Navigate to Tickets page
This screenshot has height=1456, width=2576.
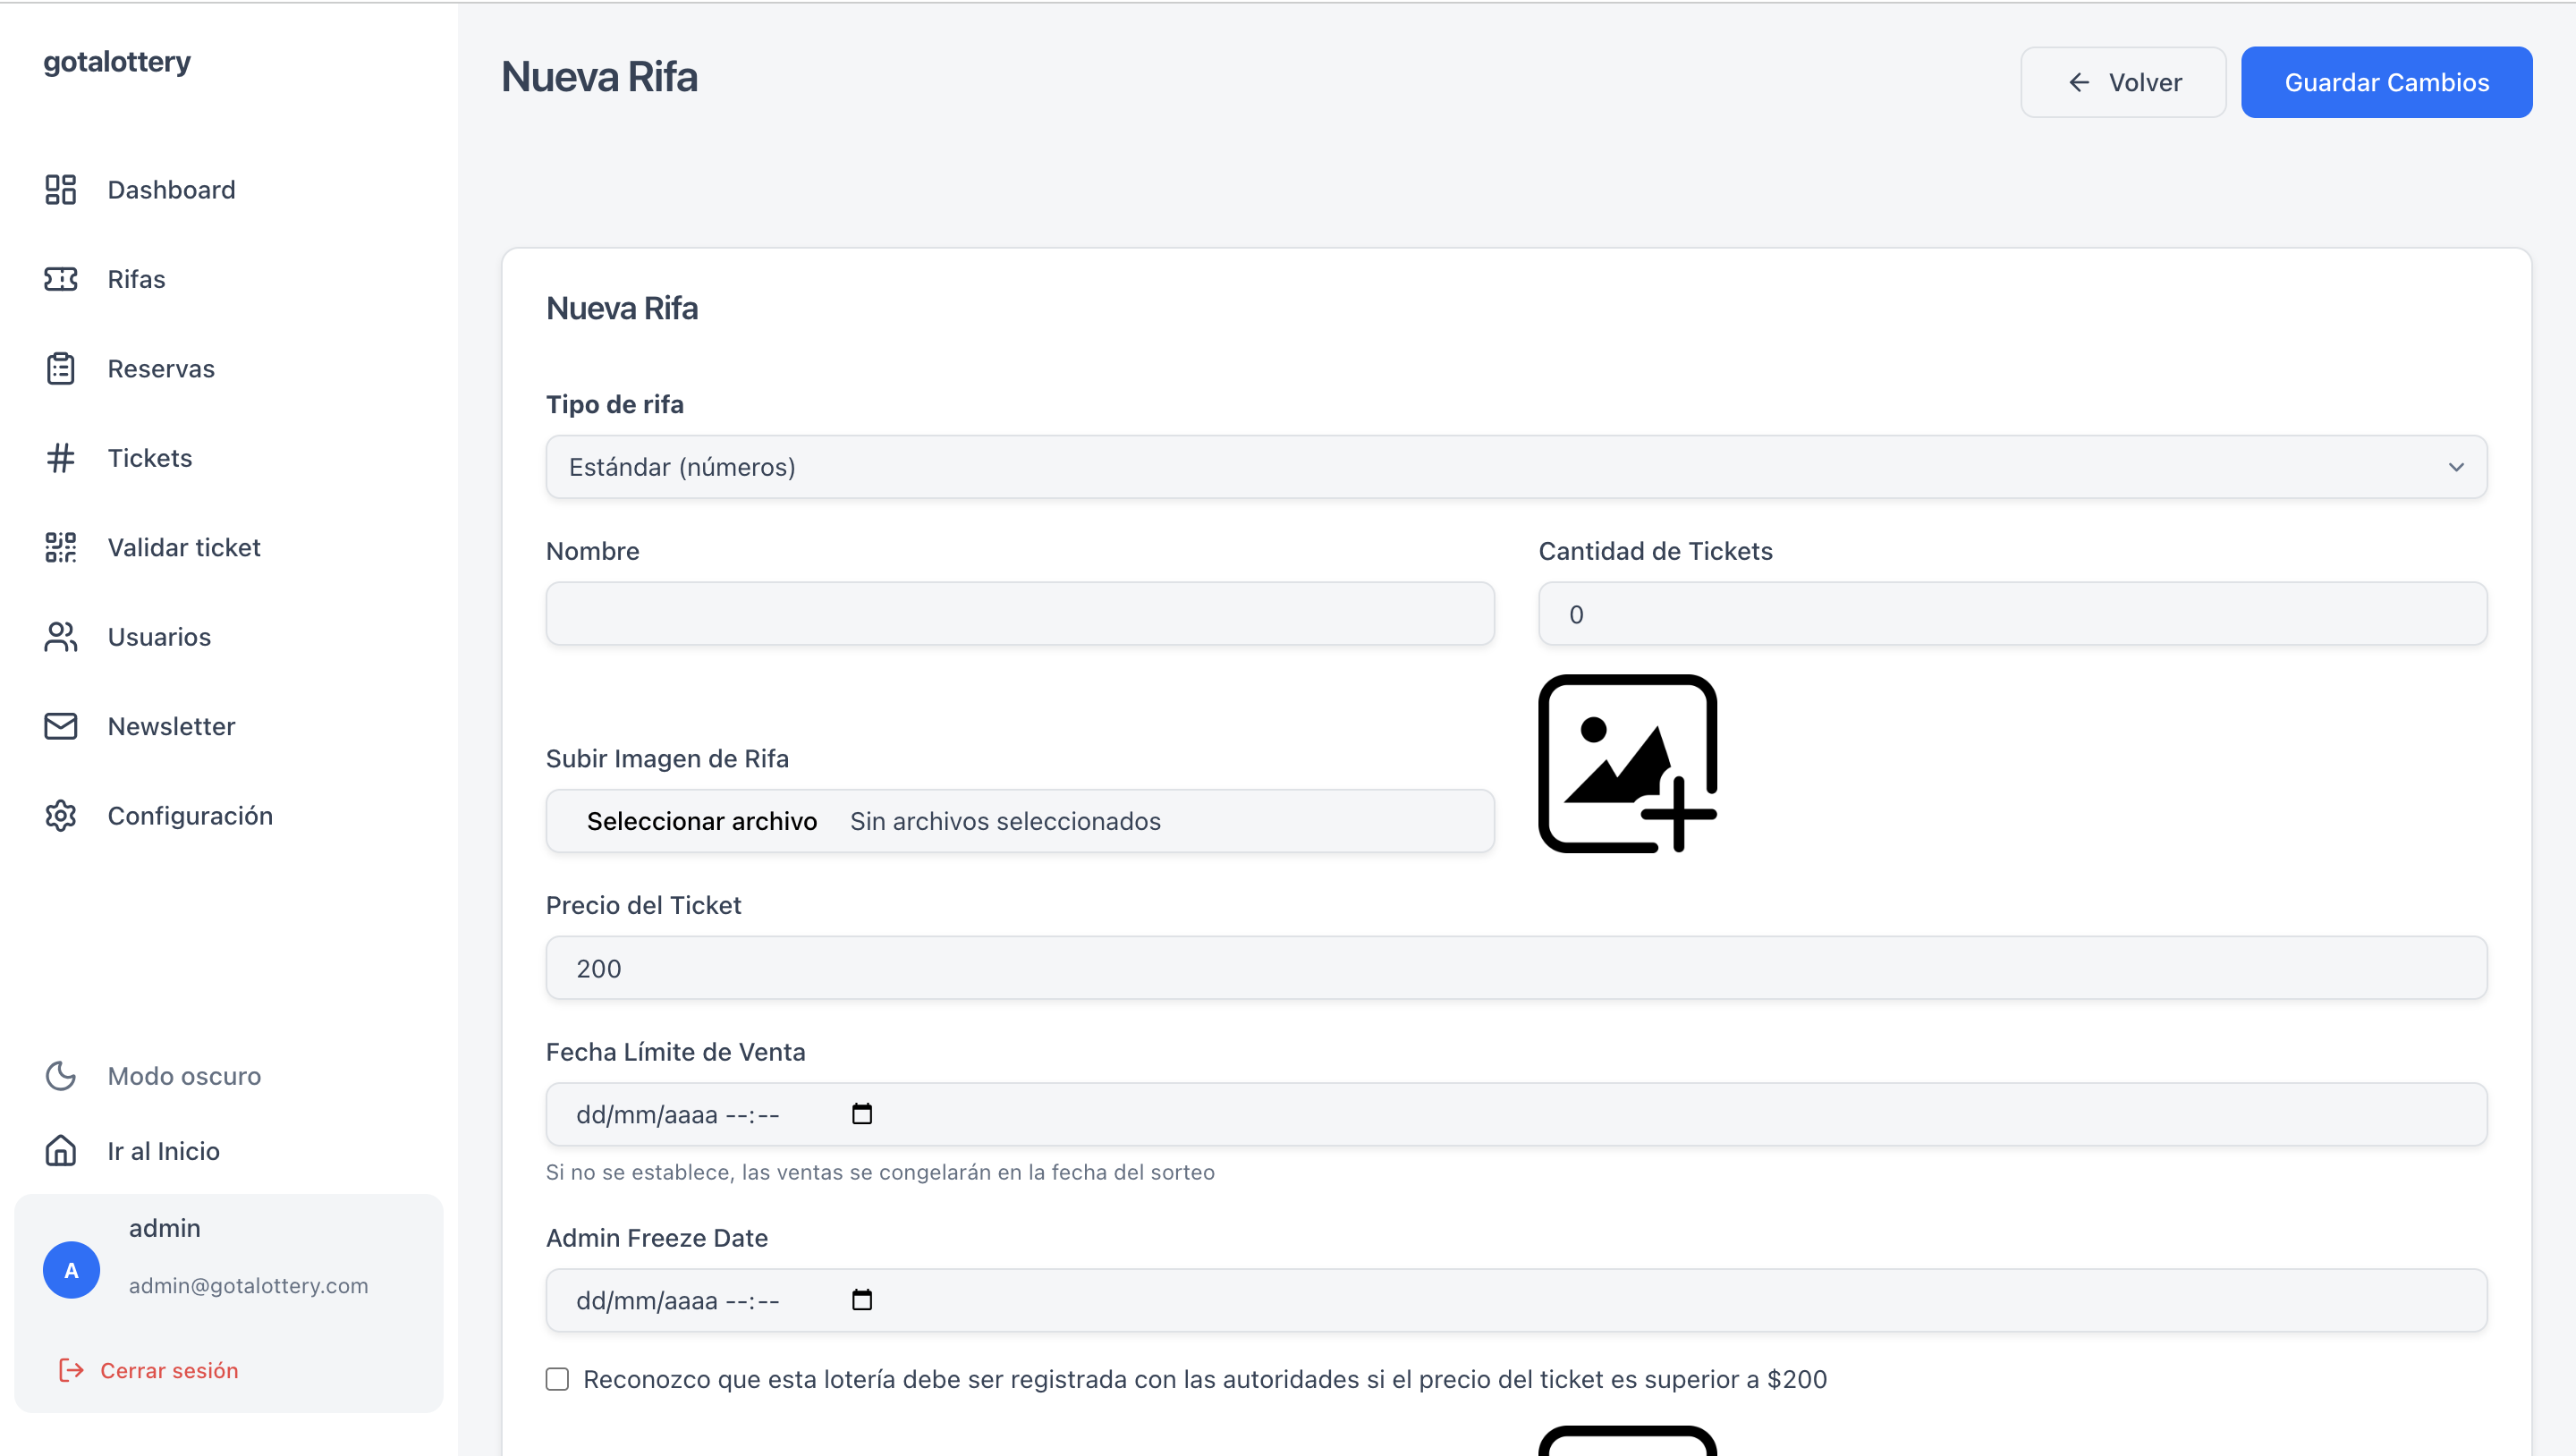[150, 458]
